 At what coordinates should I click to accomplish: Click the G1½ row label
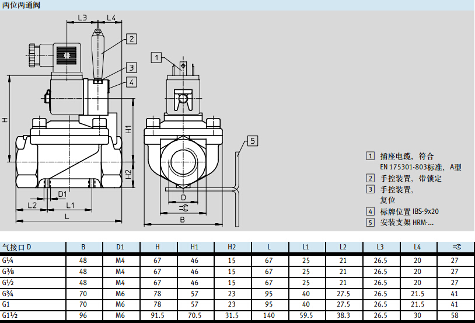[x=10, y=316]
